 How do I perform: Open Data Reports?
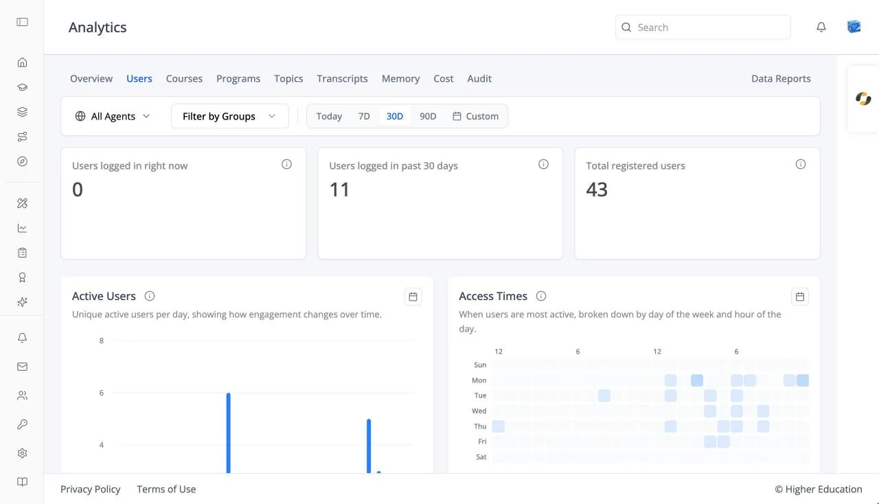[781, 78]
